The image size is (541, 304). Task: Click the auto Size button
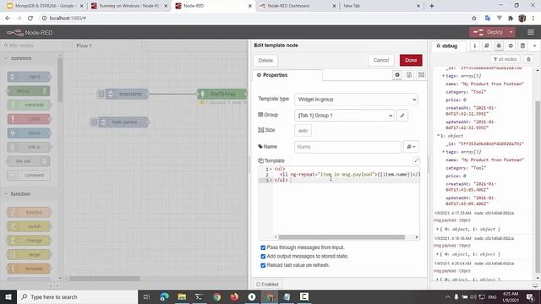click(303, 131)
